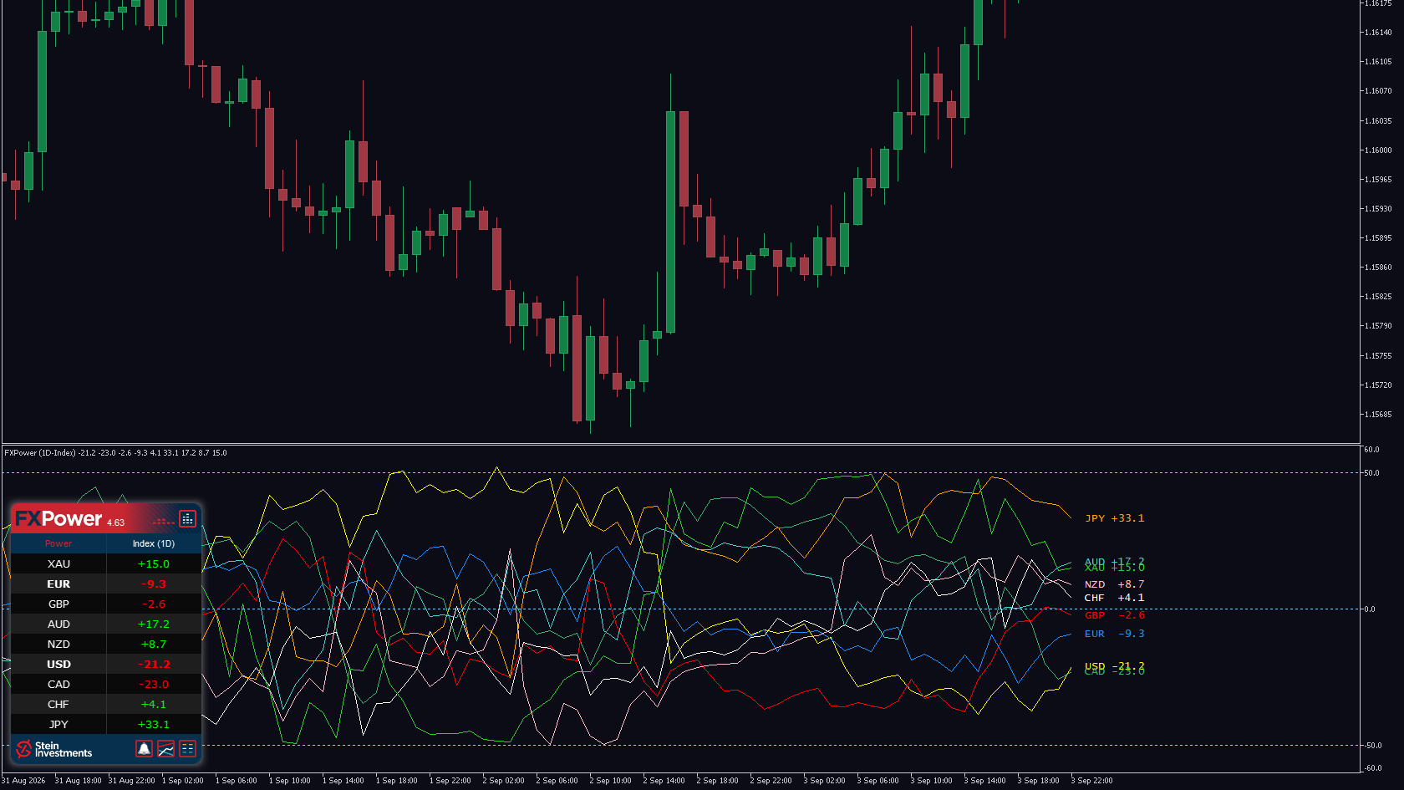Screen dimensions: 1404x790
Task: Click the +15.0 index value
Action: pos(154,563)
